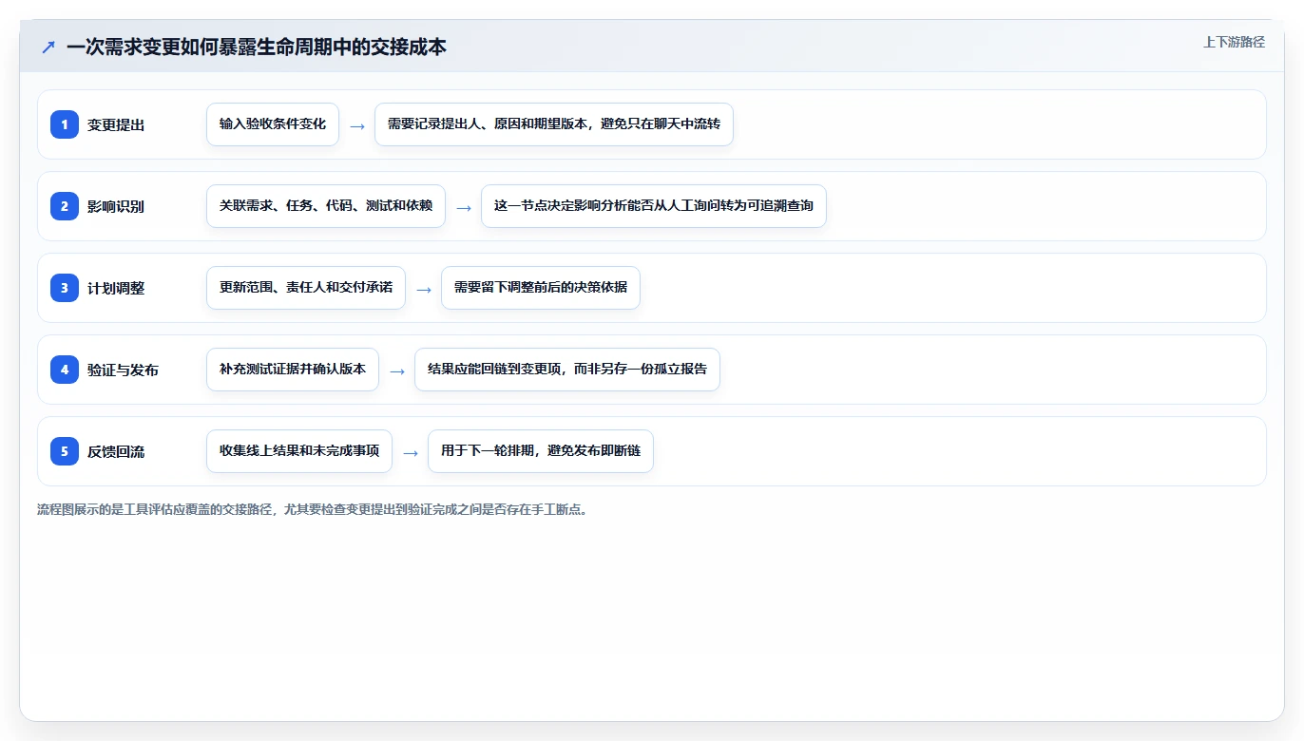Click the footer note starting 流程图展示的是工具评估
Viewport: 1304px width, 741px height.
tap(315, 509)
